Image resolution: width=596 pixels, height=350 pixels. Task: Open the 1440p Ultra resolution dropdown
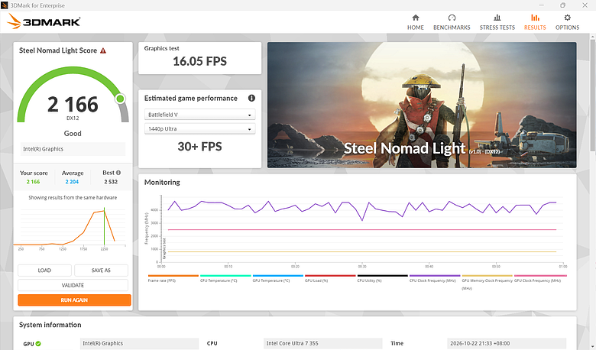[x=199, y=129]
